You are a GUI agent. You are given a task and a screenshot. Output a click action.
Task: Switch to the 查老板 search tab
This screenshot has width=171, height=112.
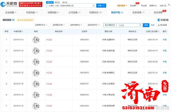coord(57,2)
